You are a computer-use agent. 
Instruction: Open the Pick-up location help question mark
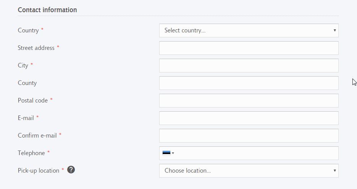[x=71, y=170]
